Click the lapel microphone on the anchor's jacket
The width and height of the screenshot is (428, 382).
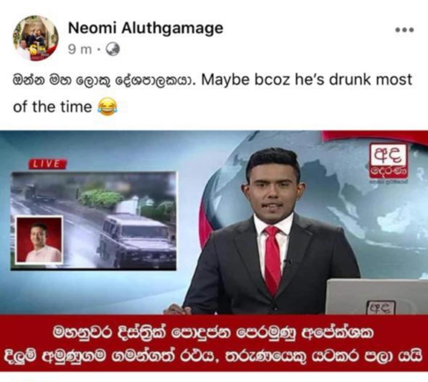pyautogui.click(x=286, y=263)
